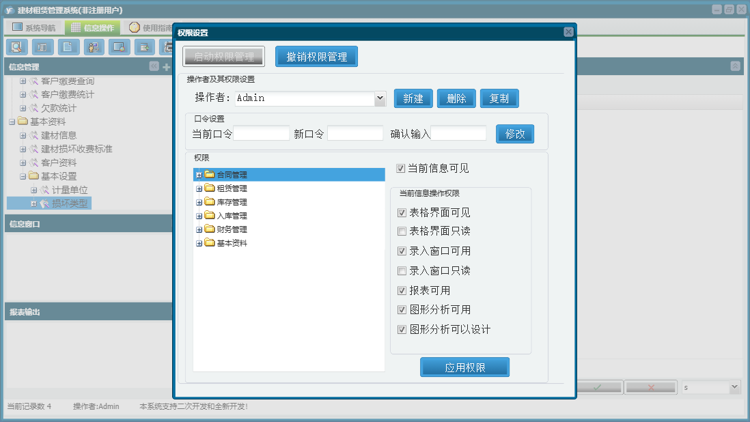Click the 财务管理 folder icon
750x422 pixels.
210,229
